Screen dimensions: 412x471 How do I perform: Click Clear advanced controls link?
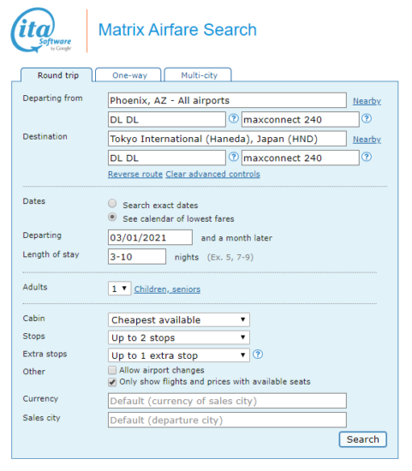pos(212,174)
